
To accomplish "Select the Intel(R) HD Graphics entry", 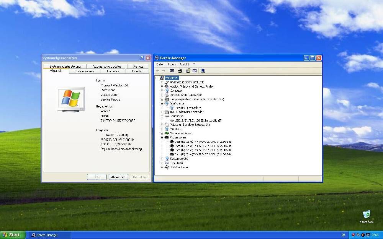I will (188, 107).
